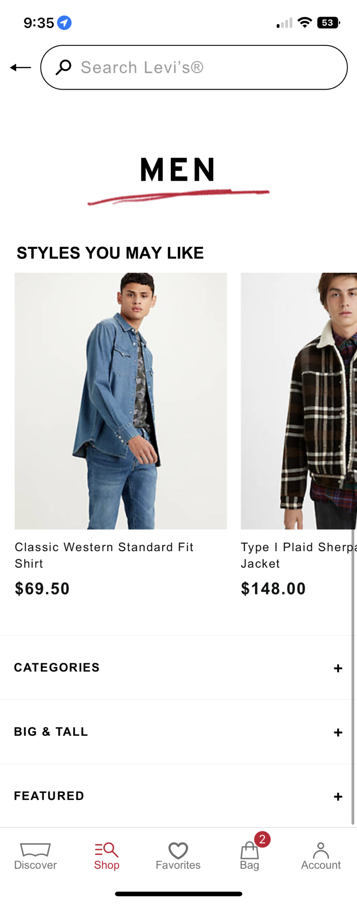357x904 pixels.
Task: Open Classic Western Standard Fit Shirt image
Action: pyautogui.click(x=121, y=401)
